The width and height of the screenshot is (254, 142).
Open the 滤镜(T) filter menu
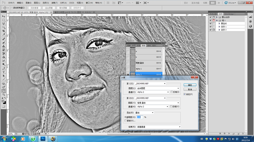tap(54, 3)
